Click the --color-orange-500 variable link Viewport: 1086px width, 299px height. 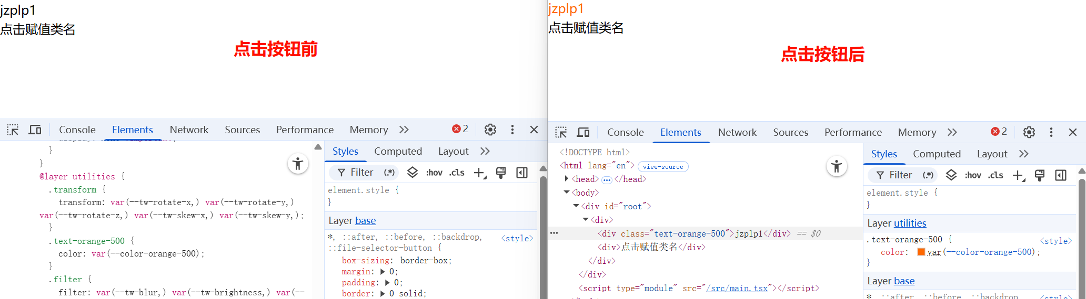tap(990, 252)
